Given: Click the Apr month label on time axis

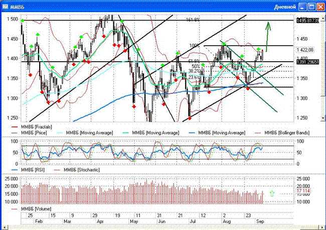Looking at the screenshot, I should pyautogui.click(x=100, y=221).
